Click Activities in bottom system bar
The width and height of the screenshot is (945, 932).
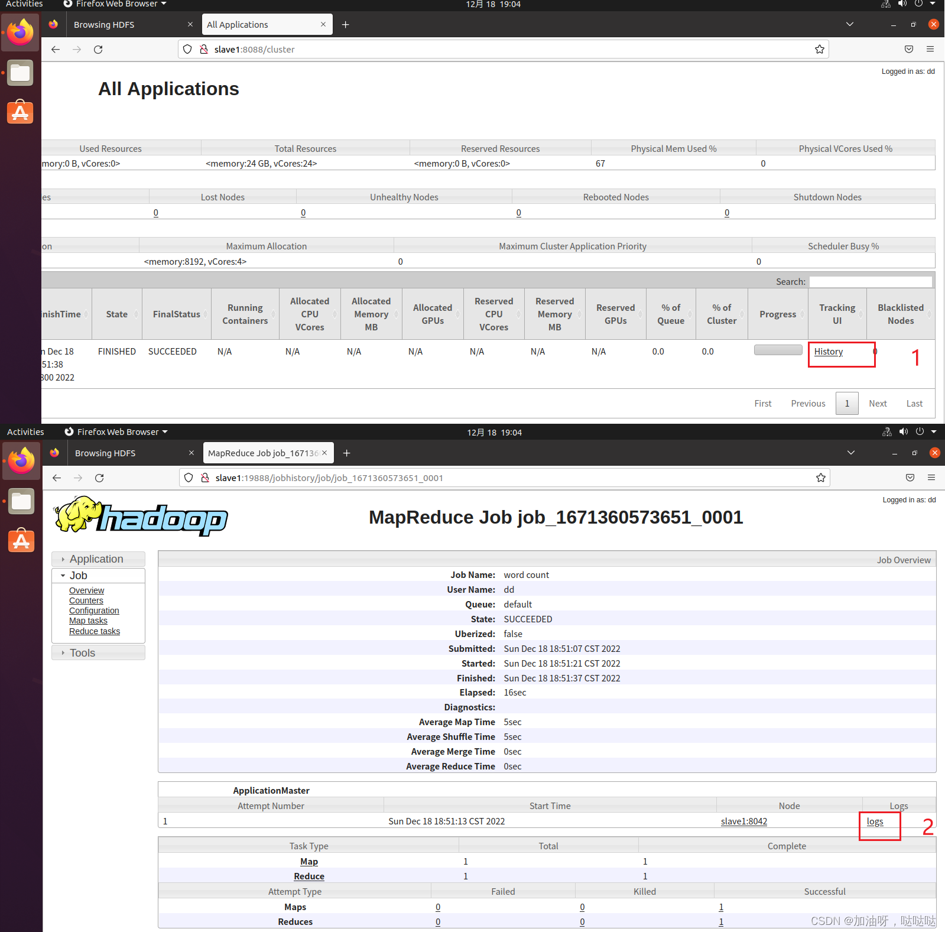point(25,432)
